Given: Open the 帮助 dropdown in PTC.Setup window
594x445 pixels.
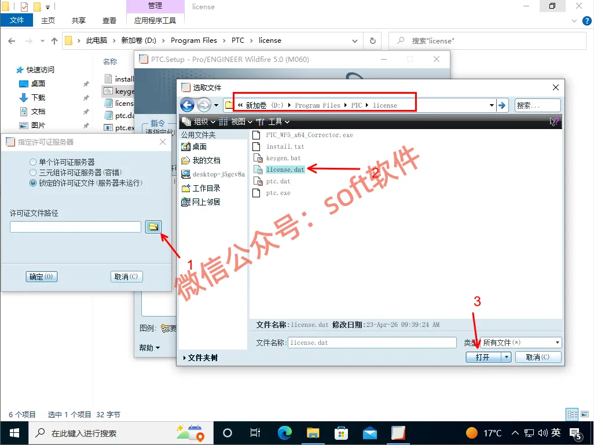Looking at the screenshot, I should pos(149,348).
